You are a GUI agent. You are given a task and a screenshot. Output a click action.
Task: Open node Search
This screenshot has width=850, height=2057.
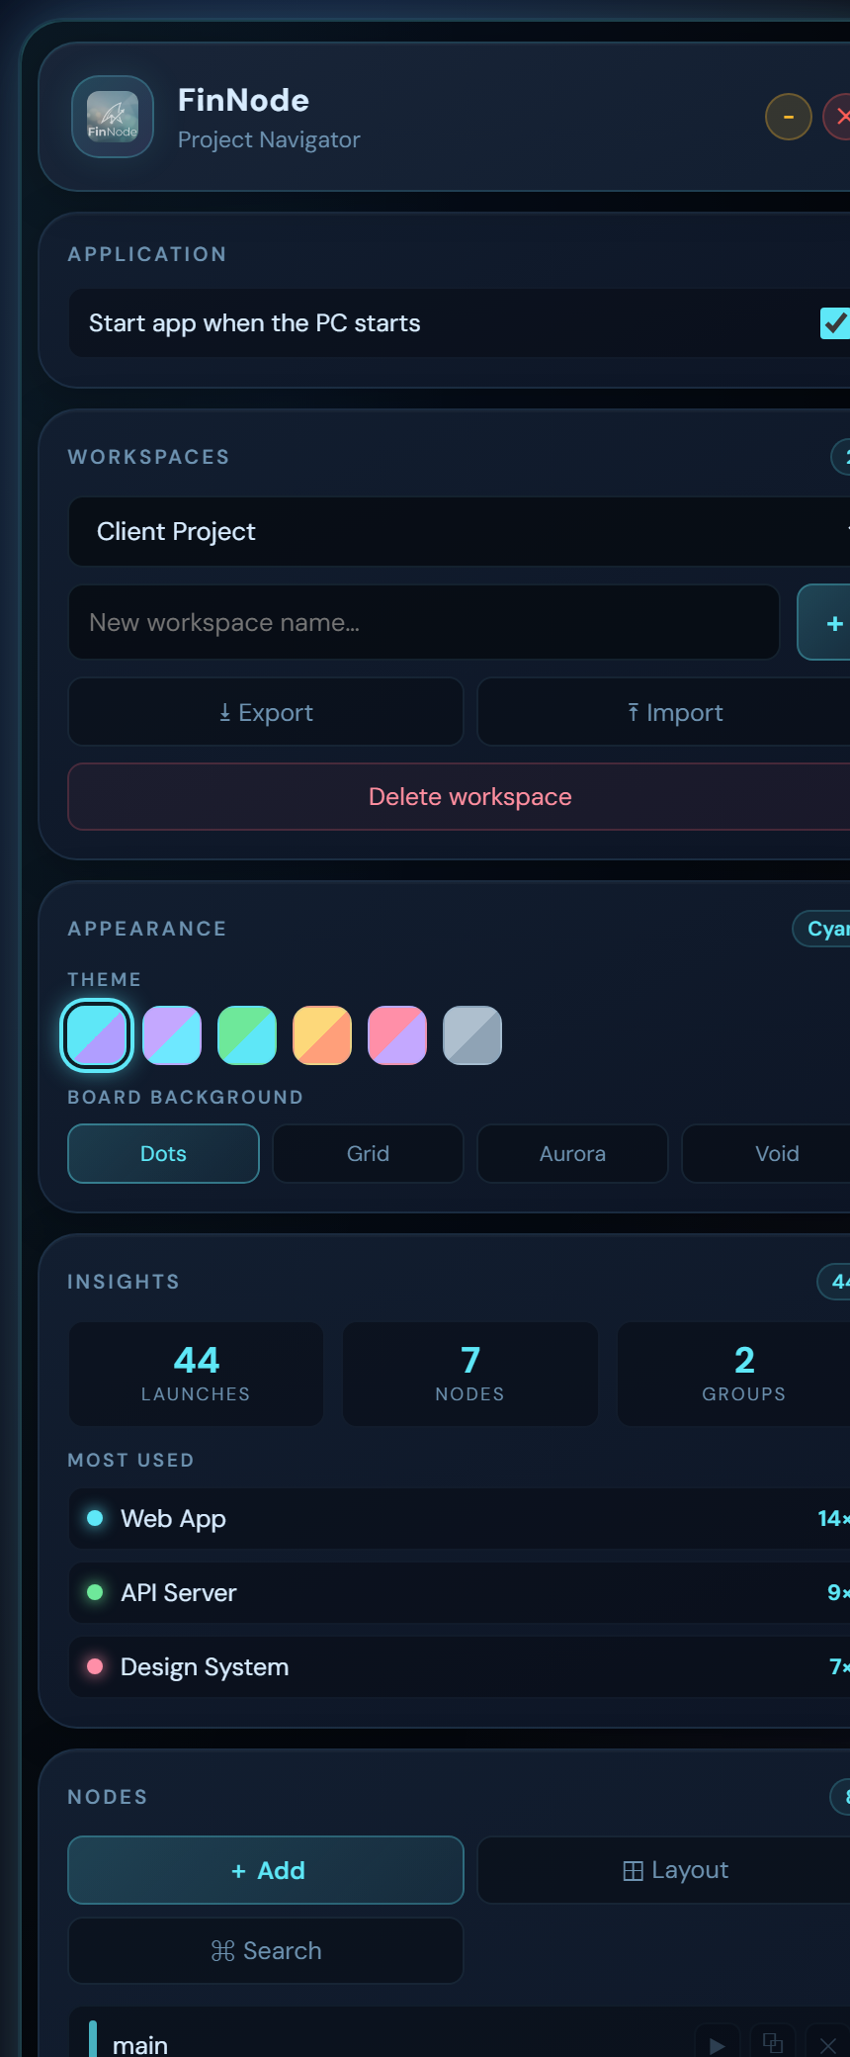266,1950
